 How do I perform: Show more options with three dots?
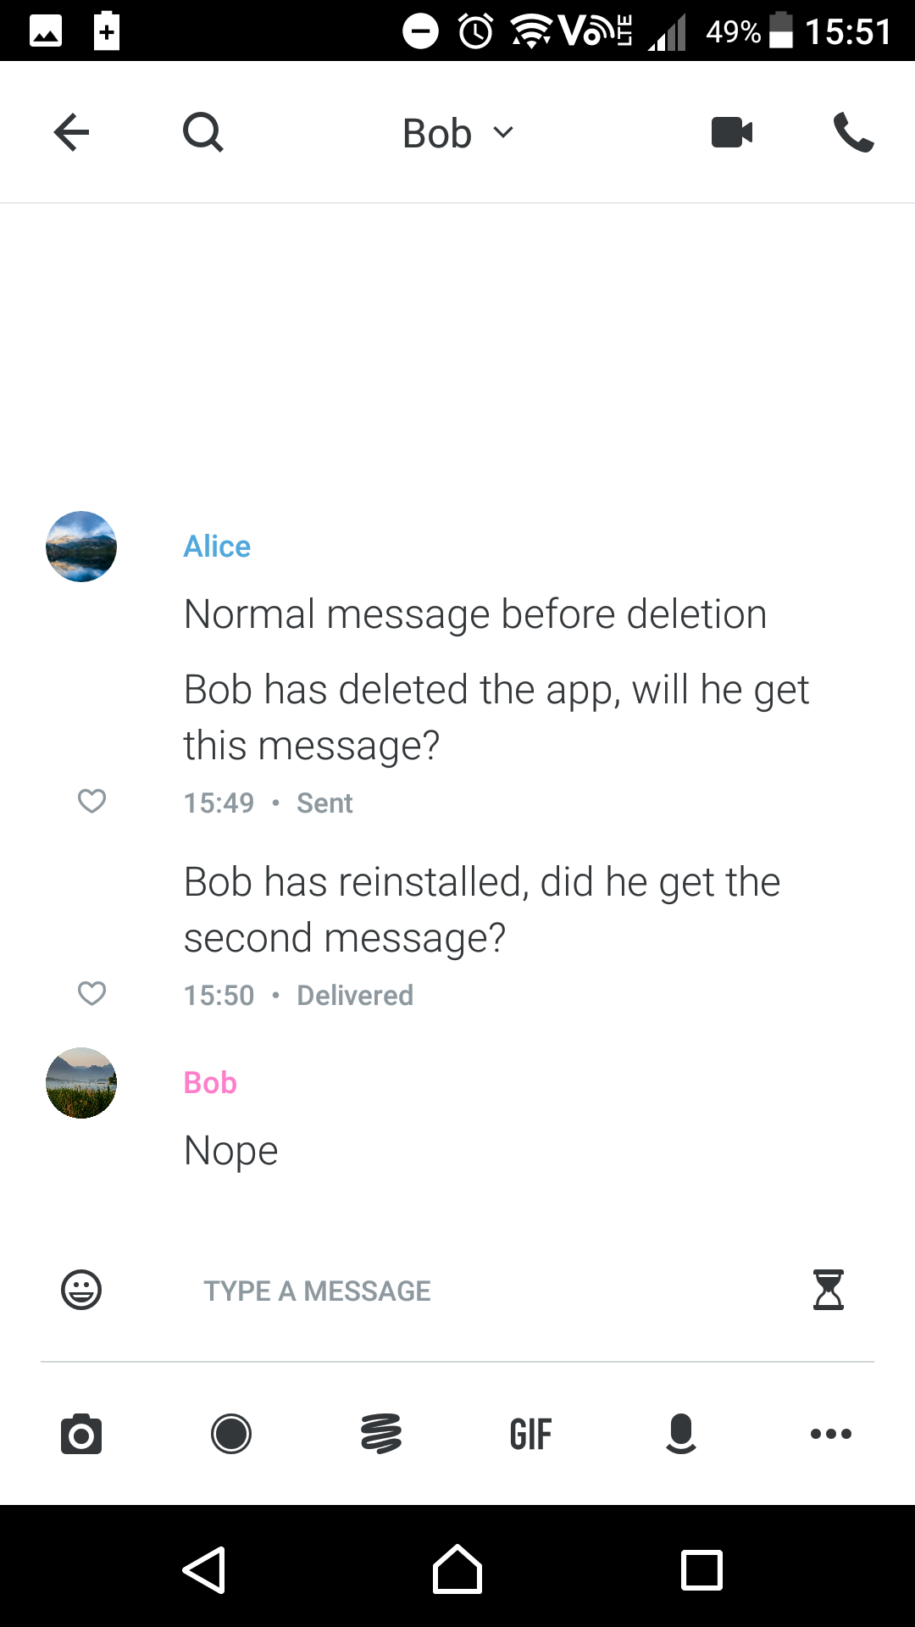pos(830,1434)
